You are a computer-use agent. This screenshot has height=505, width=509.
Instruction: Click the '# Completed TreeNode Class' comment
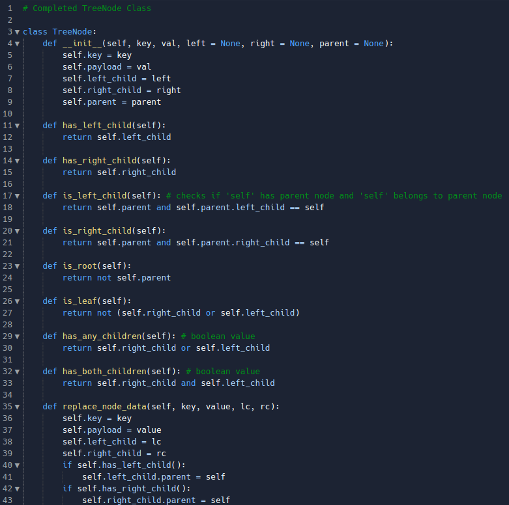click(87, 8)
